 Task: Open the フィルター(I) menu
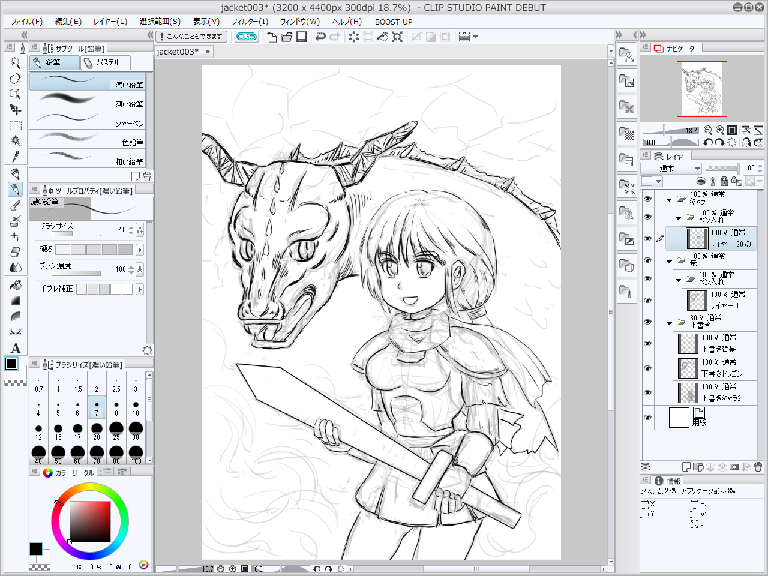(x=250, y=22)
